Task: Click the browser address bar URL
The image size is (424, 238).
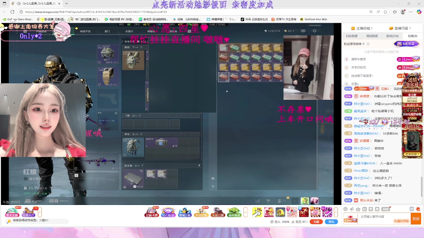Action: (x=96, y=12)
